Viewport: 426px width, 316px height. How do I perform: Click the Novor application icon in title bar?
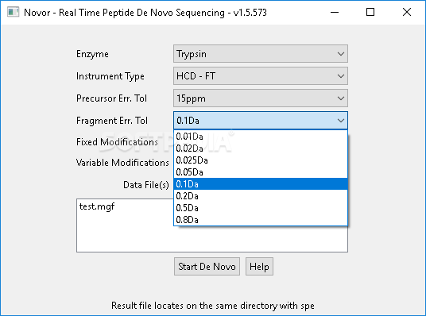point(13,12)
